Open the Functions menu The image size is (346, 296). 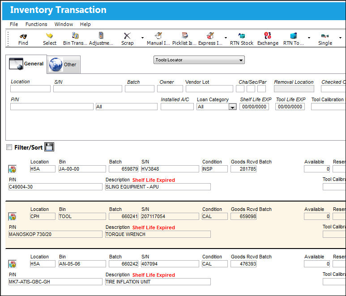point(36,24)
